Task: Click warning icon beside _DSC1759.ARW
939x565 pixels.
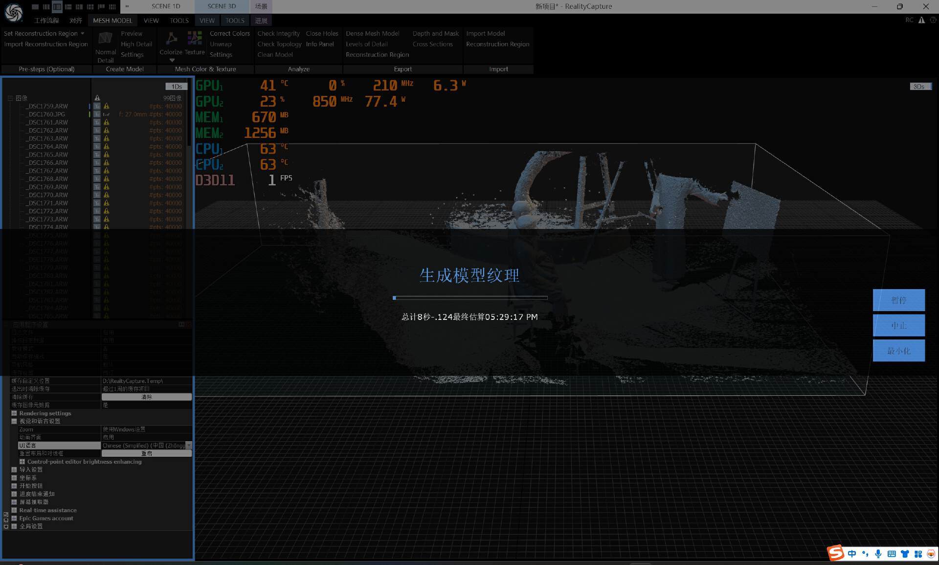Action: click(x=106, y=106)
